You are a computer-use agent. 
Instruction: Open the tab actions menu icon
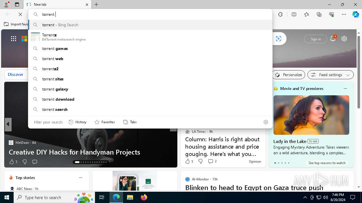(x=17, y=5)
